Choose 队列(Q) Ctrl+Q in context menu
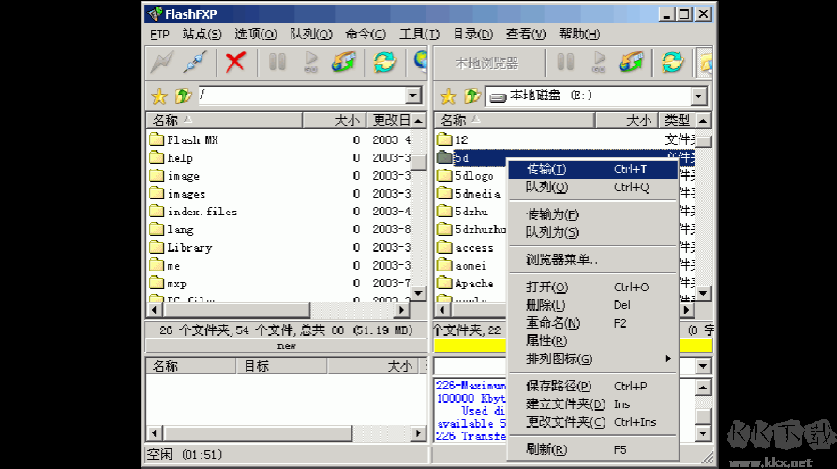 592,187
